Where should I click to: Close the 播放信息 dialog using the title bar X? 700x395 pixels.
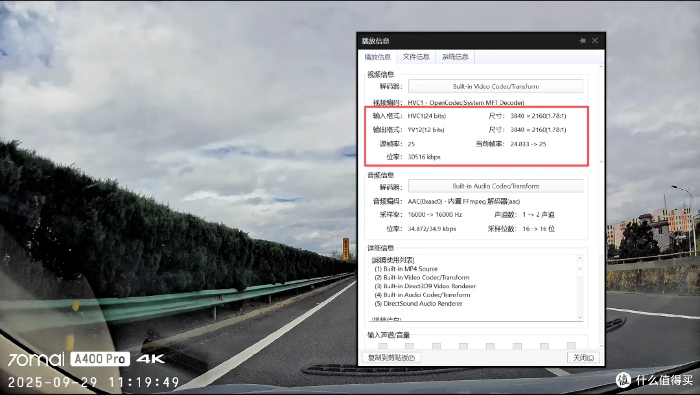point(594,41)
